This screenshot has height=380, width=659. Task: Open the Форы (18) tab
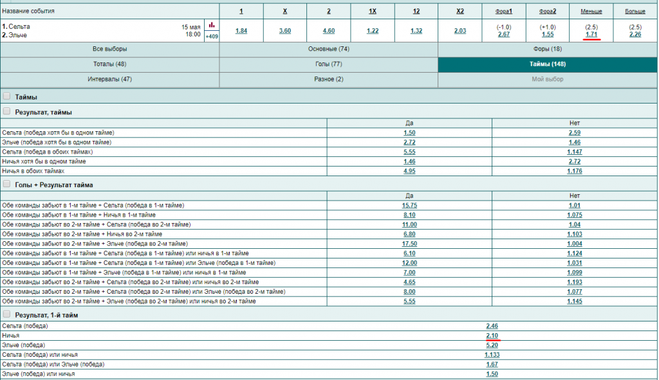548,49
